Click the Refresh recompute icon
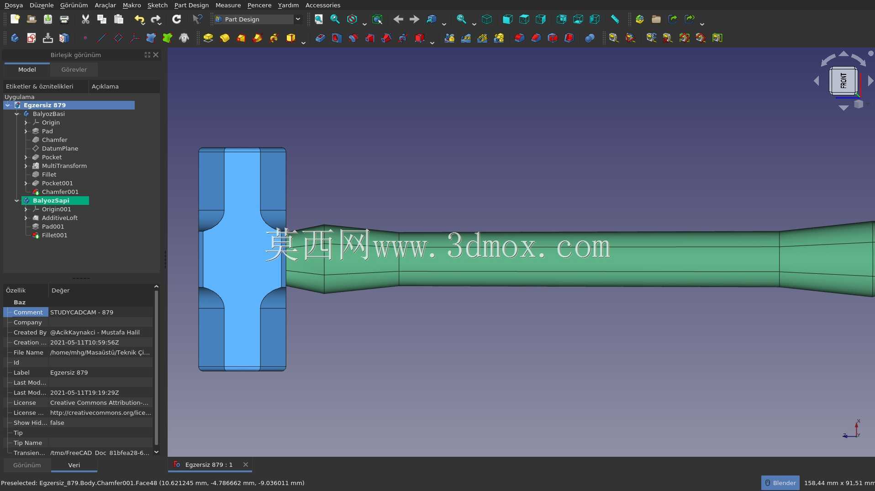Image resolution: width=875 pixels, height=491 pixels. coord(177,19)
